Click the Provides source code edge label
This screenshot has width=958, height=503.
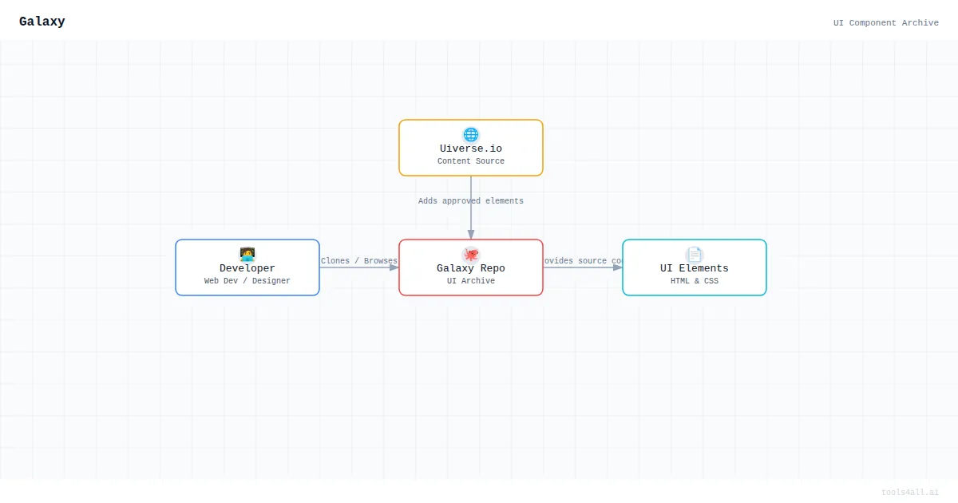pyautogui.click(x=583, y=261)
